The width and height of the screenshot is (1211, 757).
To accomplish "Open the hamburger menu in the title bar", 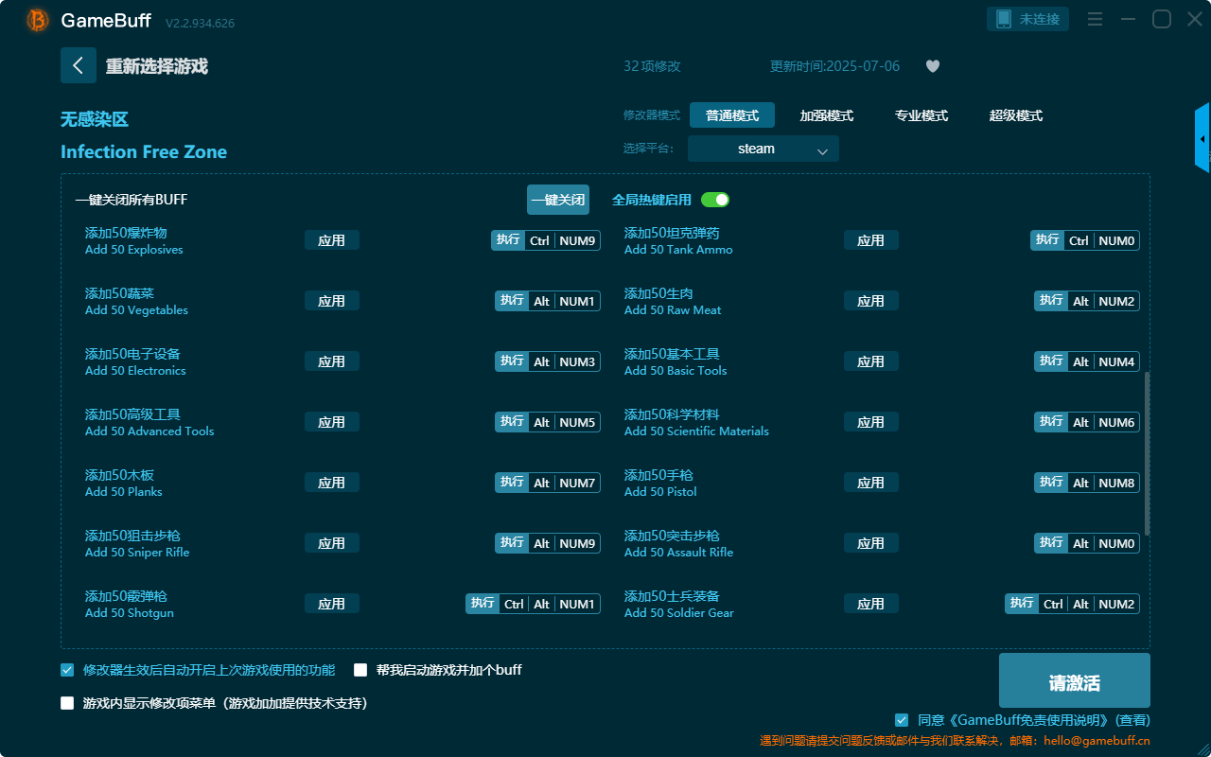I will pyautogui.click(x=1094, y=18).
